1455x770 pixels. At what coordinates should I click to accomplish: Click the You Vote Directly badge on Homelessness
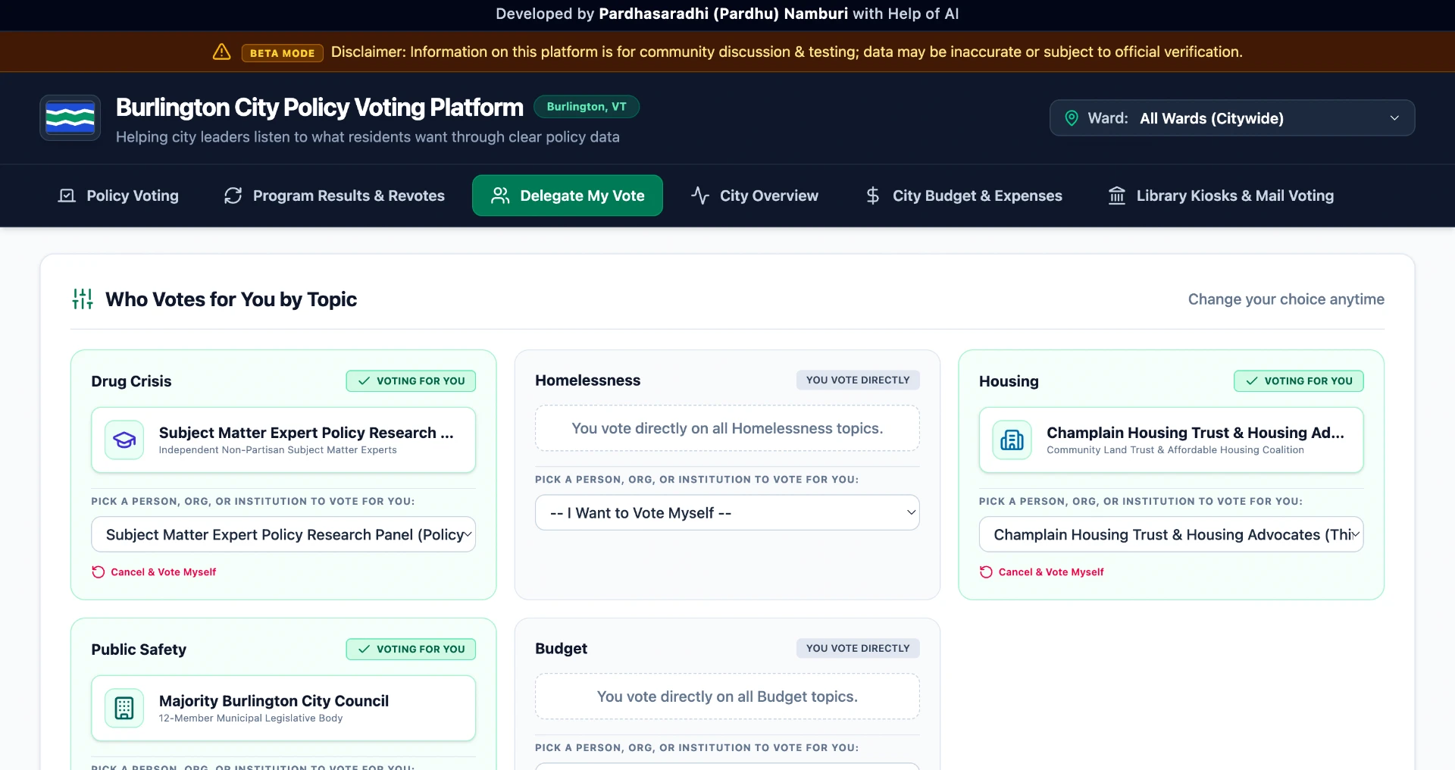[858, 380]
